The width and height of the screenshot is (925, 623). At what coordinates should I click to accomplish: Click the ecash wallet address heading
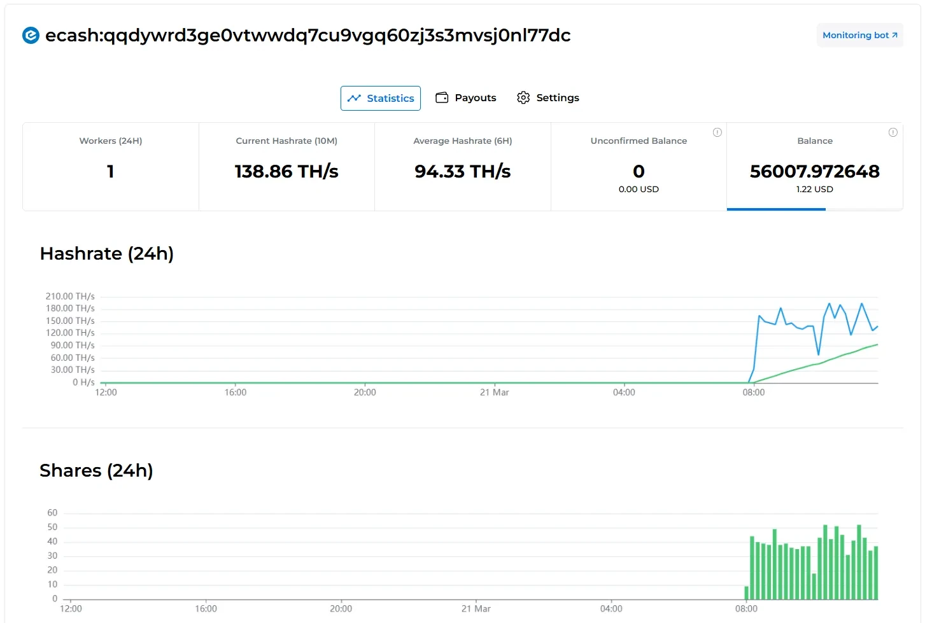coord(307,36)
